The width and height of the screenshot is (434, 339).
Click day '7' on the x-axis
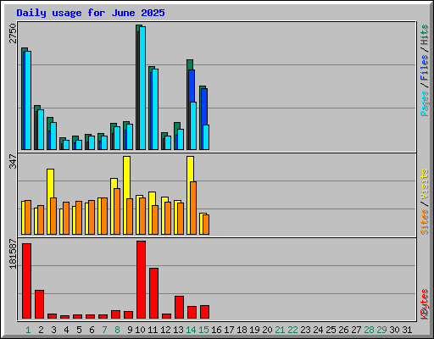(104, 330)
